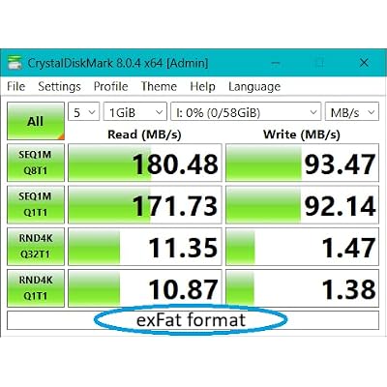
Task: Click the 1.47 write result
Action: [x=302, y=247]
